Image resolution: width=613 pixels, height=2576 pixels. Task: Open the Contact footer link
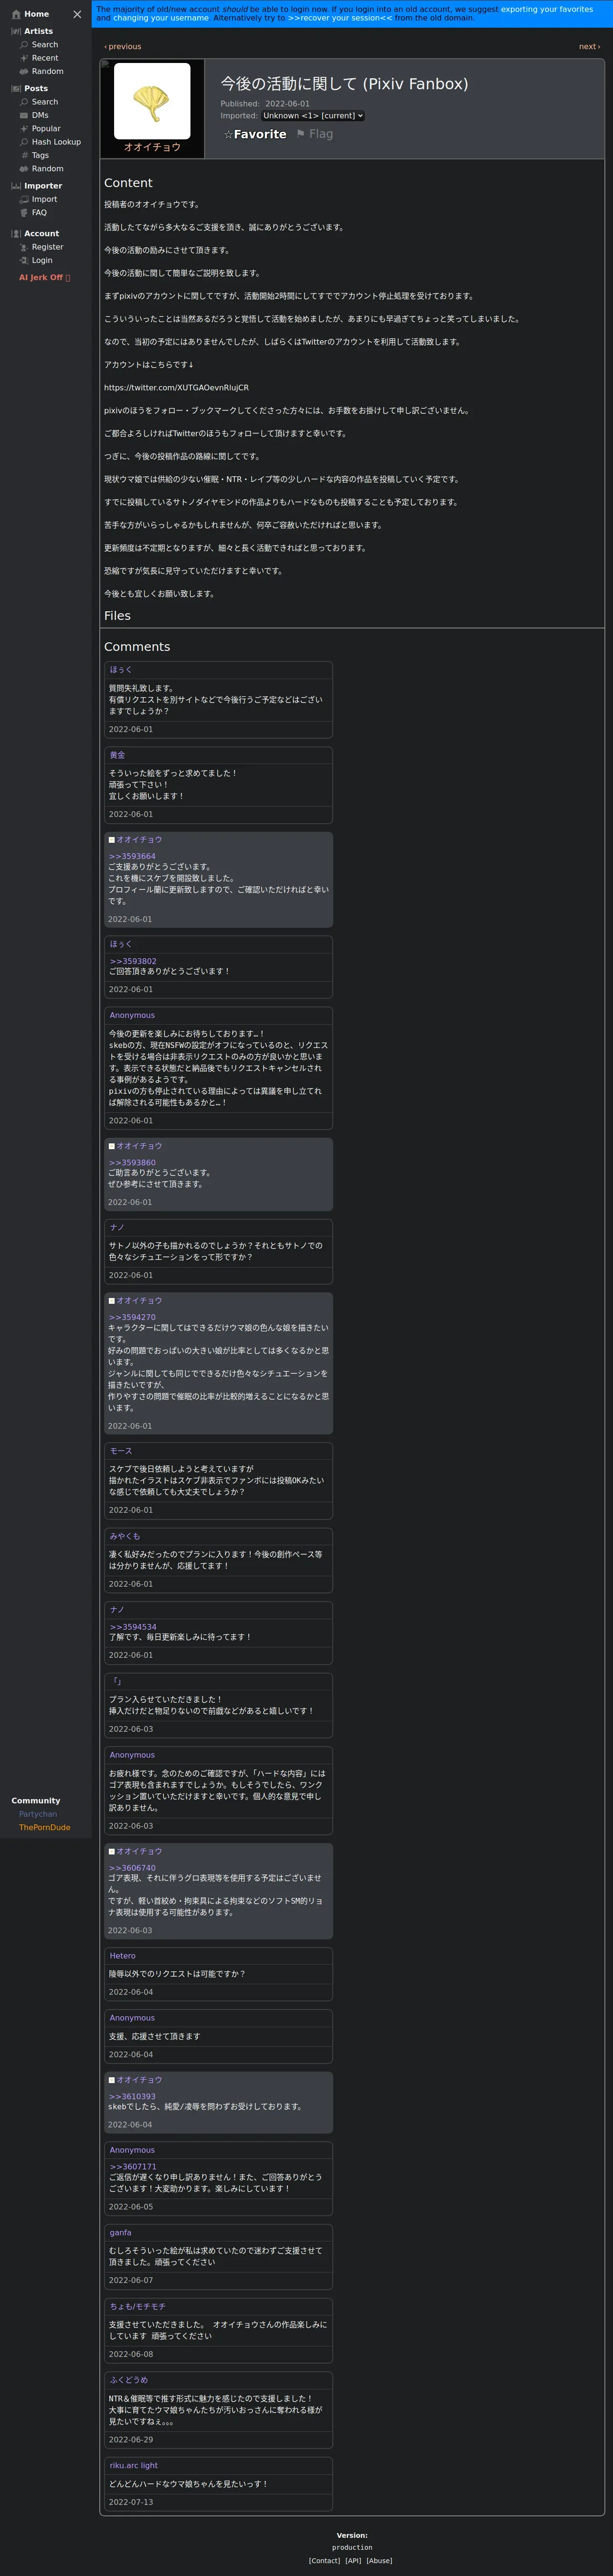(x=324, y=2561)
